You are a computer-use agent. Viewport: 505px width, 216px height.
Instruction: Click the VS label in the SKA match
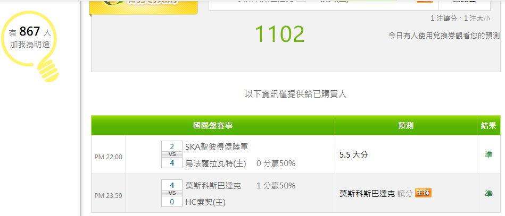pos(172,154)
